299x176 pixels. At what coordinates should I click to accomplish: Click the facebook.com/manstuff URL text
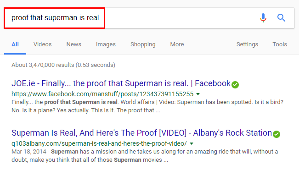pos(102,94)
